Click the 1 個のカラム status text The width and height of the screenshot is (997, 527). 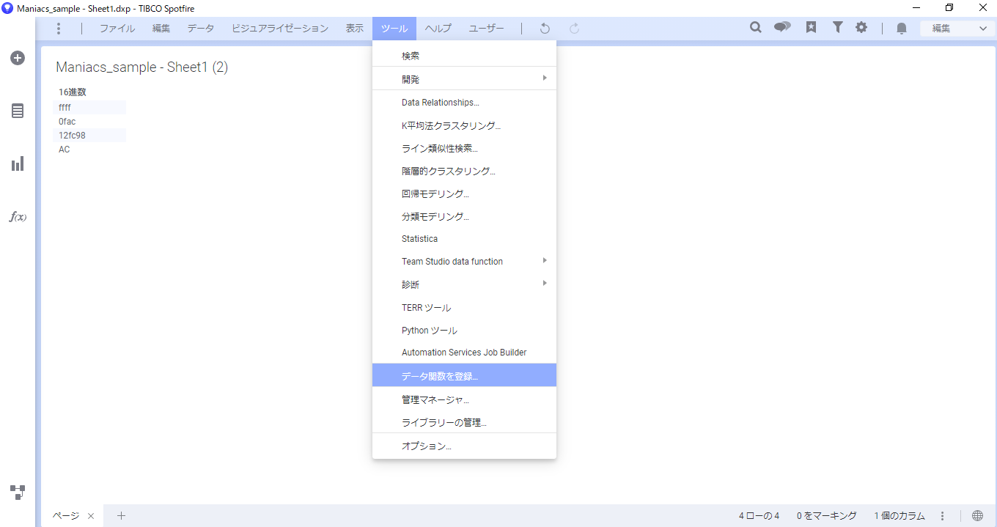click(899, 516)
